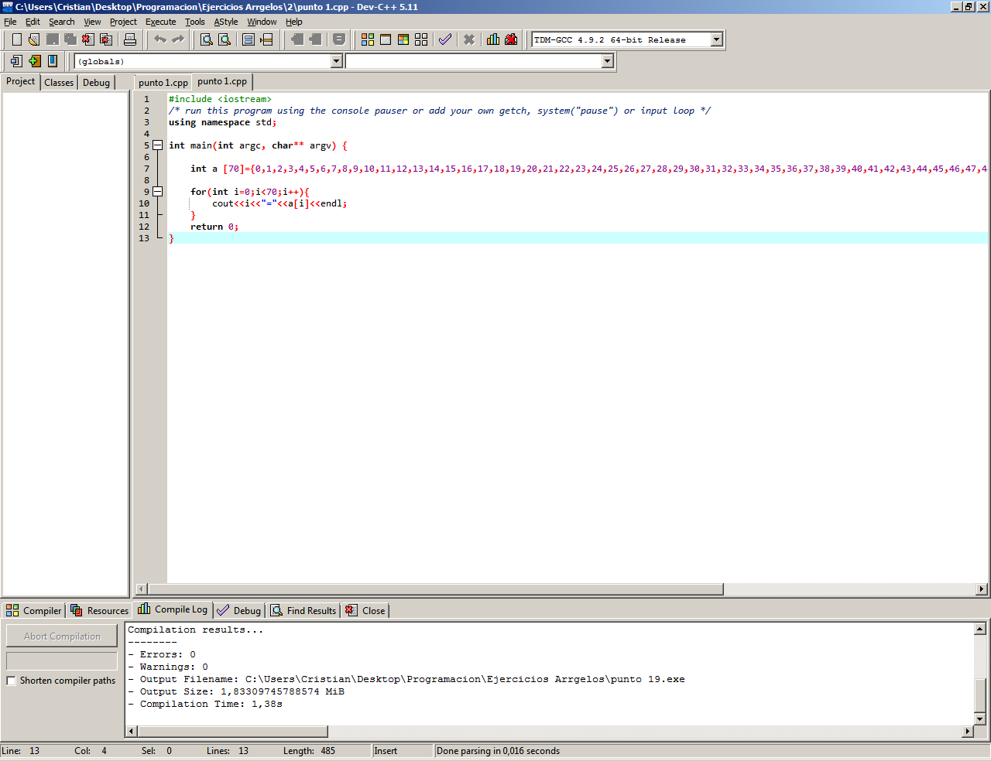Click the Run program toolbar icon

point(386,39)
